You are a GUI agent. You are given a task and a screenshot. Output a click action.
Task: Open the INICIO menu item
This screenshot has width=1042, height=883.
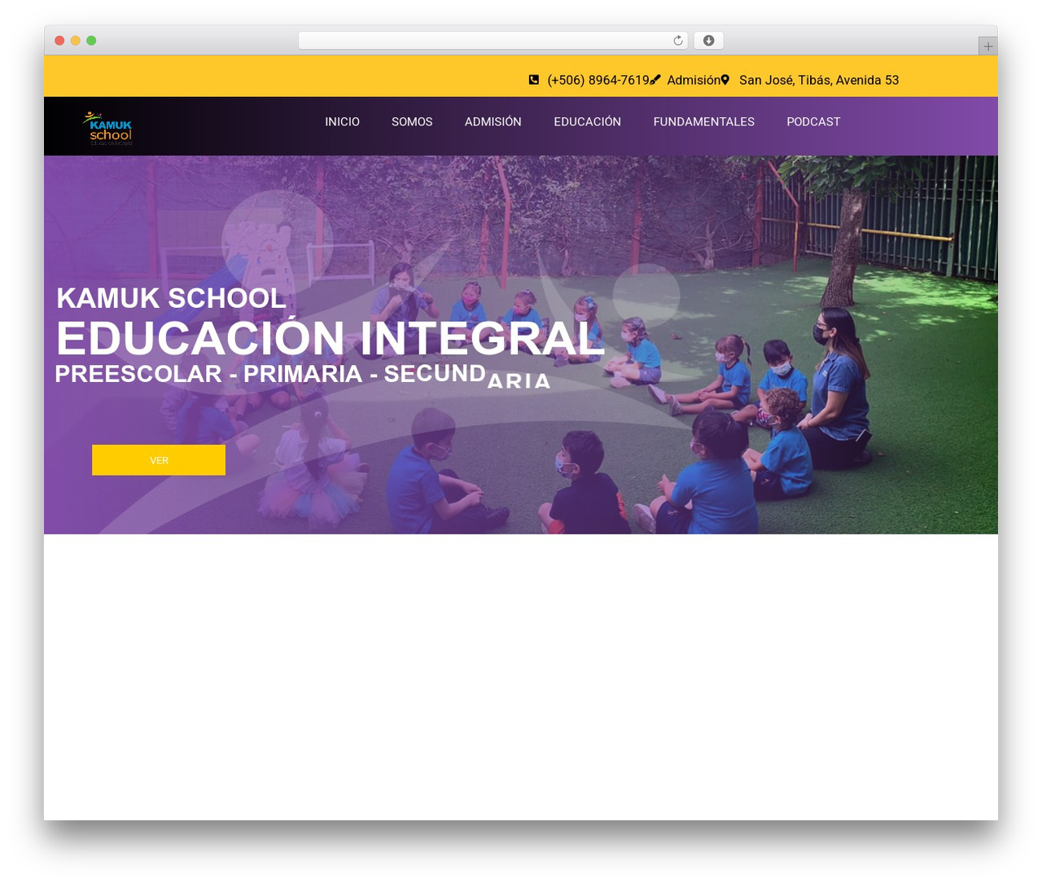342,121
